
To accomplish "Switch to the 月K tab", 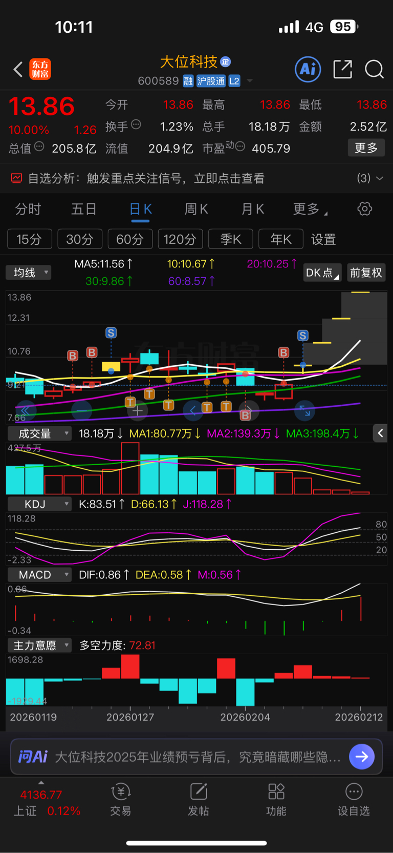I will click(253, 209).
